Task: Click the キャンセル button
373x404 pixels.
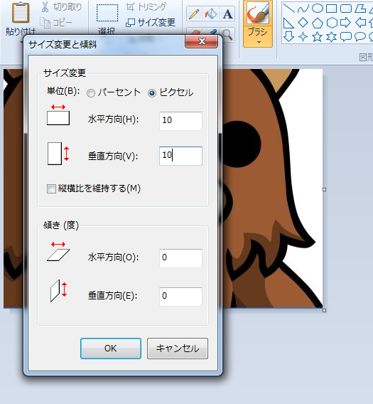Action: pos(178,349)
